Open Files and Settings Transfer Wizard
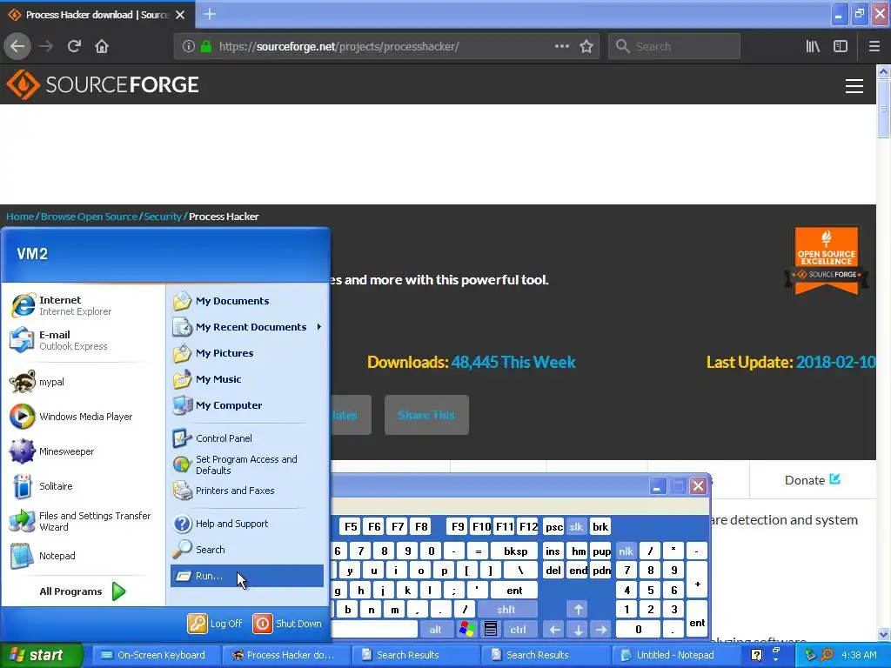Image resolution: width=891 pixels, height=668 pixels. (83, 521)
